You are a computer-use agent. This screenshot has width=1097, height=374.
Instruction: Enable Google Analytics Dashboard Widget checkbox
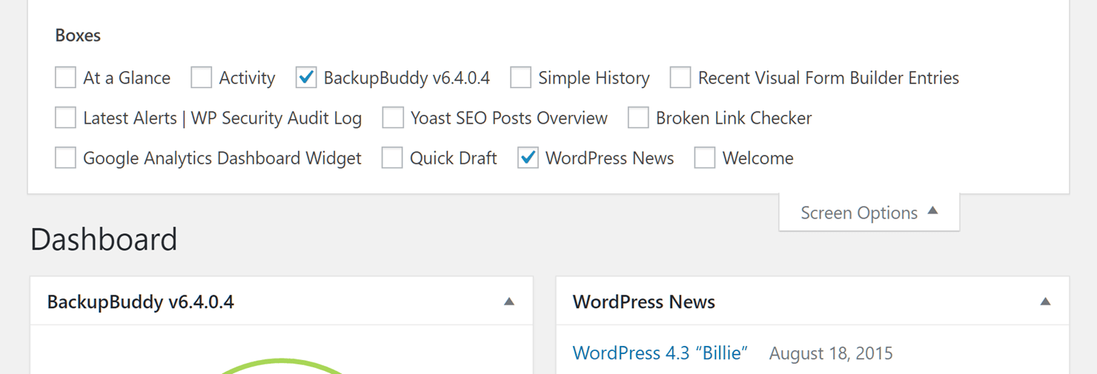point(65,157)
